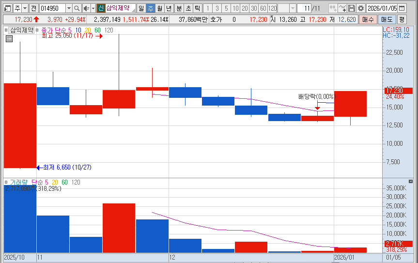Screen dimensions: 418x263
Task: Click the count field showing 11
Action: pos(304,9)
